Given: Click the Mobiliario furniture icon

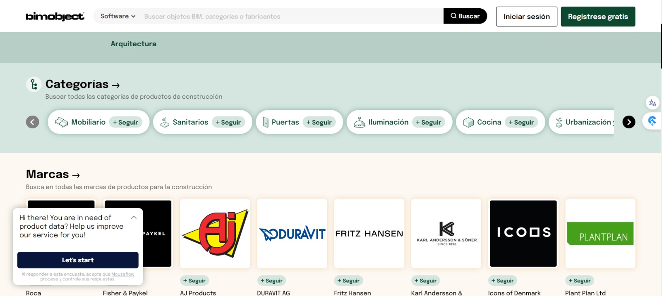Looking at the screenshot, I should point(61,122).
